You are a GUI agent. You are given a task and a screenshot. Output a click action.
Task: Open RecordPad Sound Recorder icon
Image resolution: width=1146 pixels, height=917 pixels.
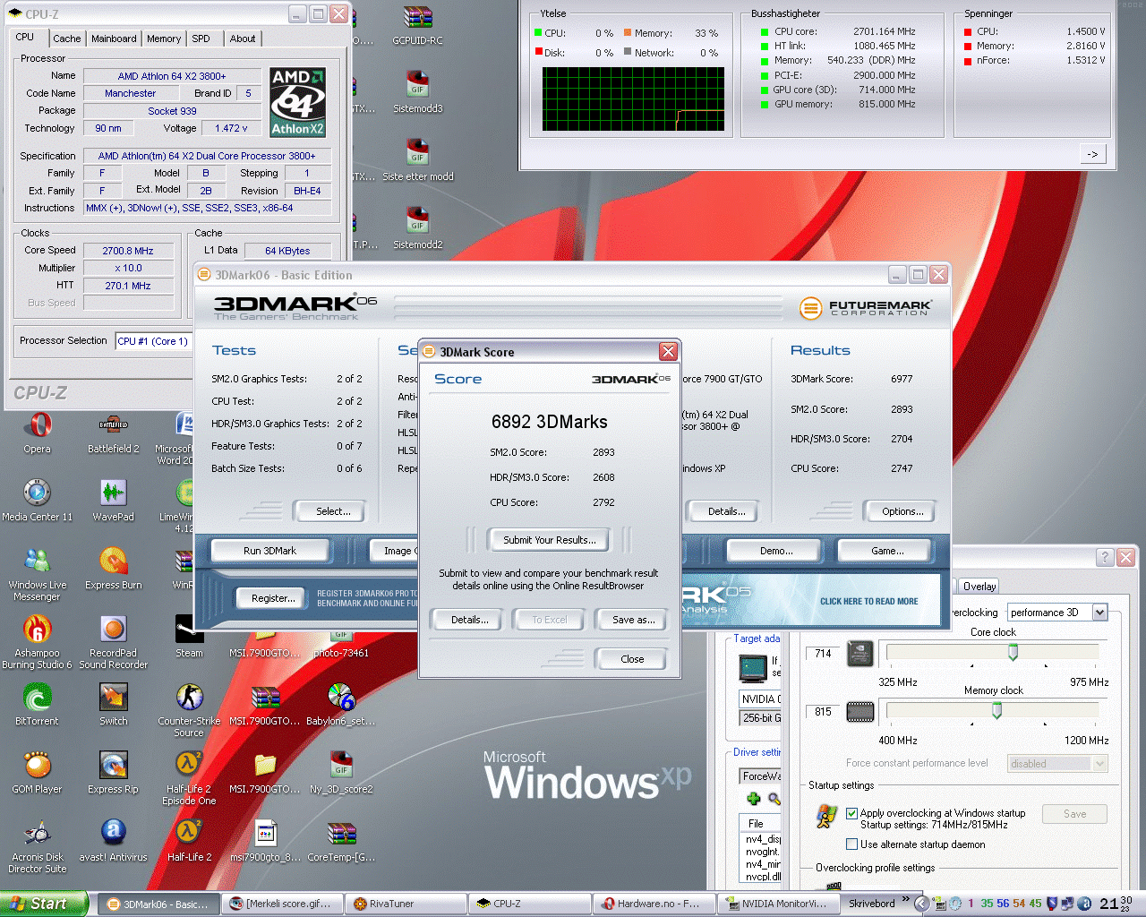113,643
